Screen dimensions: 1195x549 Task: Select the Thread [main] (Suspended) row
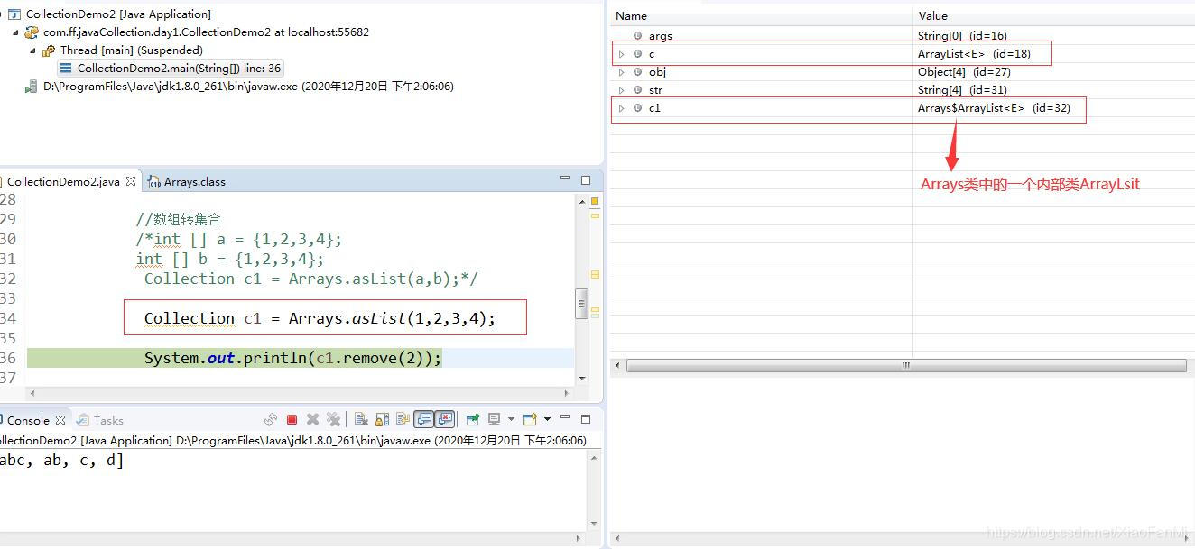click(x=132, y=50)
